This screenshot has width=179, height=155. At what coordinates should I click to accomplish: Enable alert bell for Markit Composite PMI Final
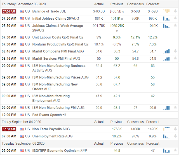tap(175, 51)
